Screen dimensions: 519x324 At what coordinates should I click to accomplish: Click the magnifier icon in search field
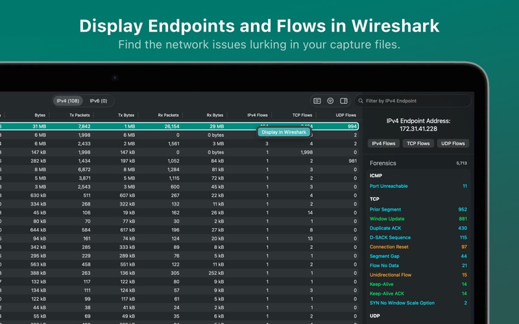(361, 101)
